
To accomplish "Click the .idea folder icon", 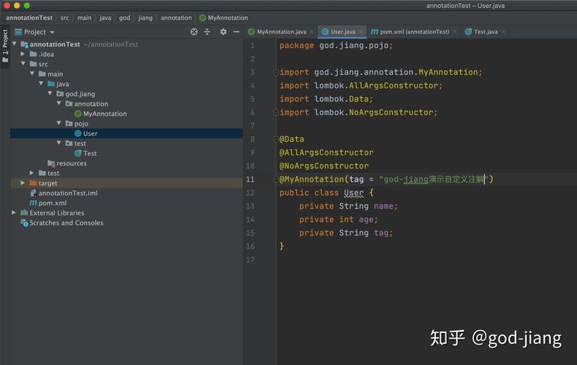I will pos(34,54).
